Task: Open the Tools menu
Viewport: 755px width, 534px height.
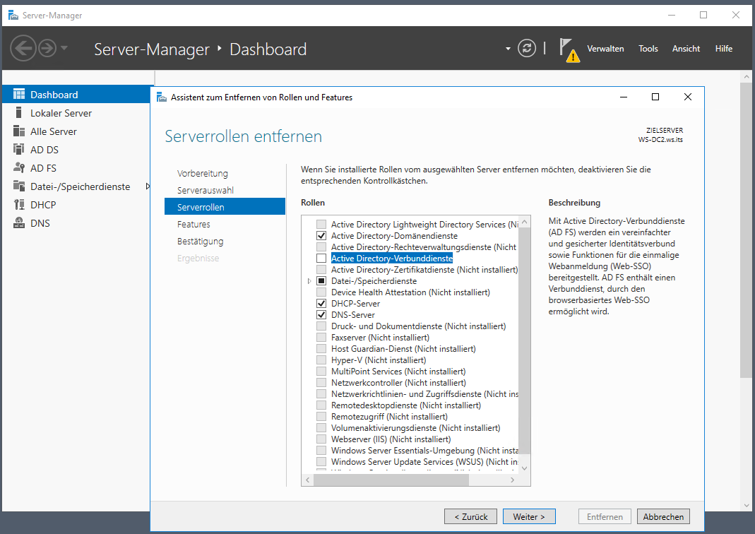Action: pos(648,49)
